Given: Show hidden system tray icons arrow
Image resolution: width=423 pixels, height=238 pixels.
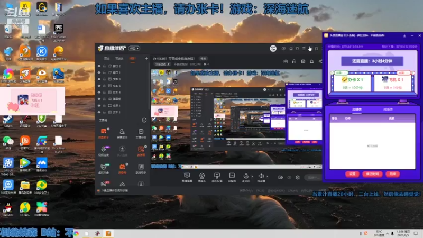Looking at the screenshot, I should click(387, 233).
